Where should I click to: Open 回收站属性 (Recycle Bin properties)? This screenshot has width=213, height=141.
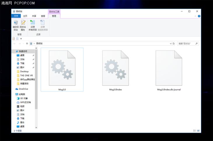(23, 25)
